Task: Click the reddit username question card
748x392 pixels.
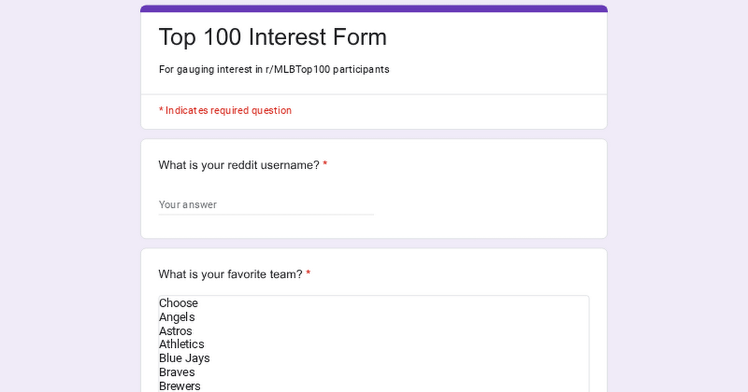Action: [x=499, y=187]
